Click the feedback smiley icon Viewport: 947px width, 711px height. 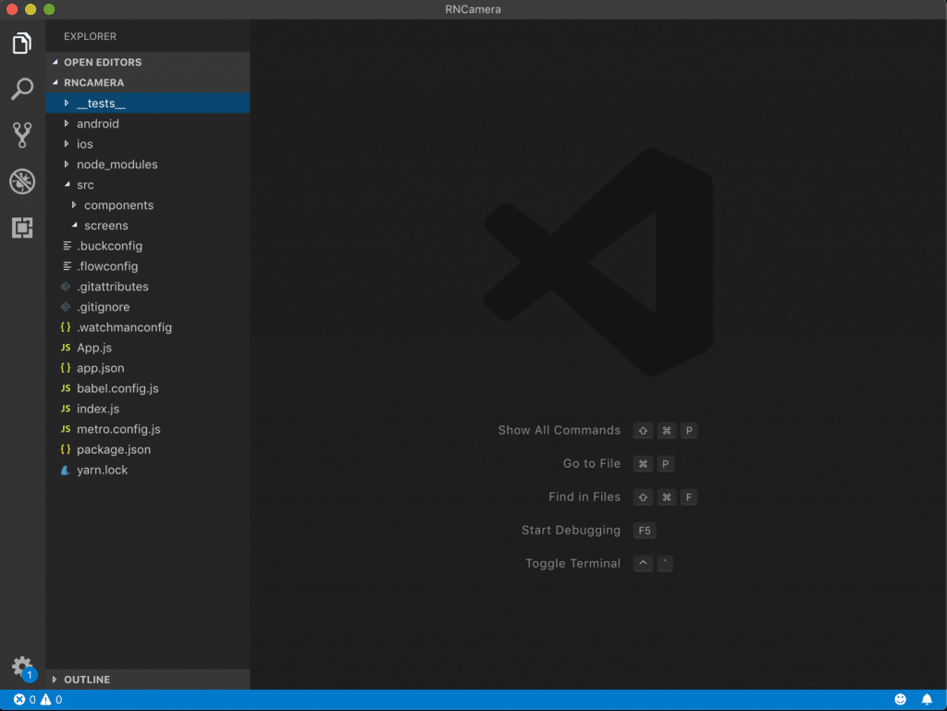coord(900,700)
